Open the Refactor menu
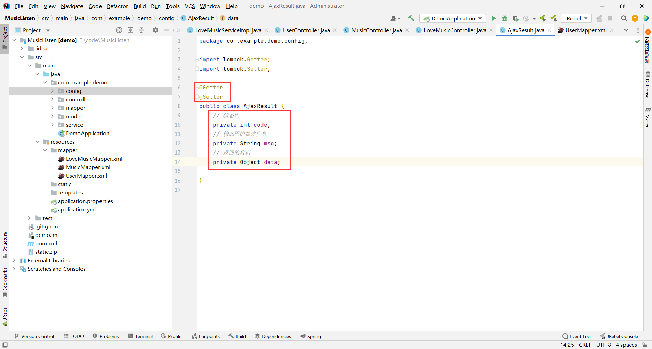 pyautogui.click(x=117, y=6)
